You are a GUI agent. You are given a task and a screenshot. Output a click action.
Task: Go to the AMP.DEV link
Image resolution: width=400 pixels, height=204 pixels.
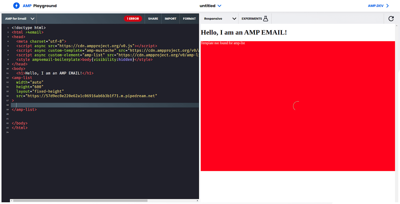pos(375,6)
